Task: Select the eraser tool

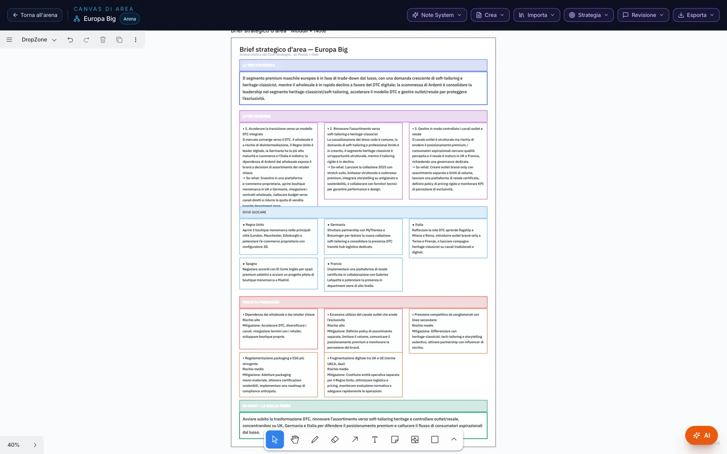Action: (335, 439)
